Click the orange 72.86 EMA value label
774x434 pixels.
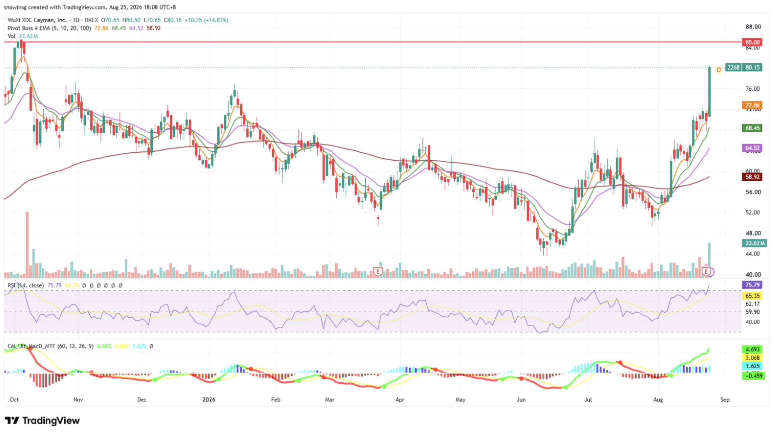coord(752,105)
